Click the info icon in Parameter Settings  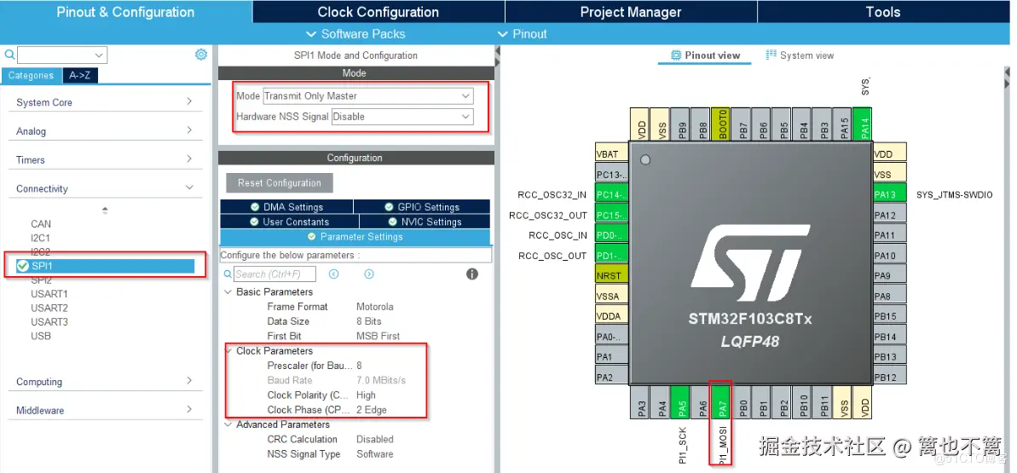coord(472,274)
